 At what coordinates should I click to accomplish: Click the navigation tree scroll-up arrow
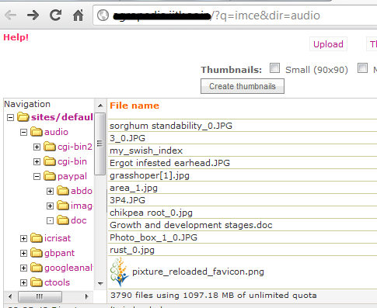point(100,106)
